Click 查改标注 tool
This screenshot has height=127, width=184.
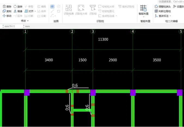pos(162,16)
